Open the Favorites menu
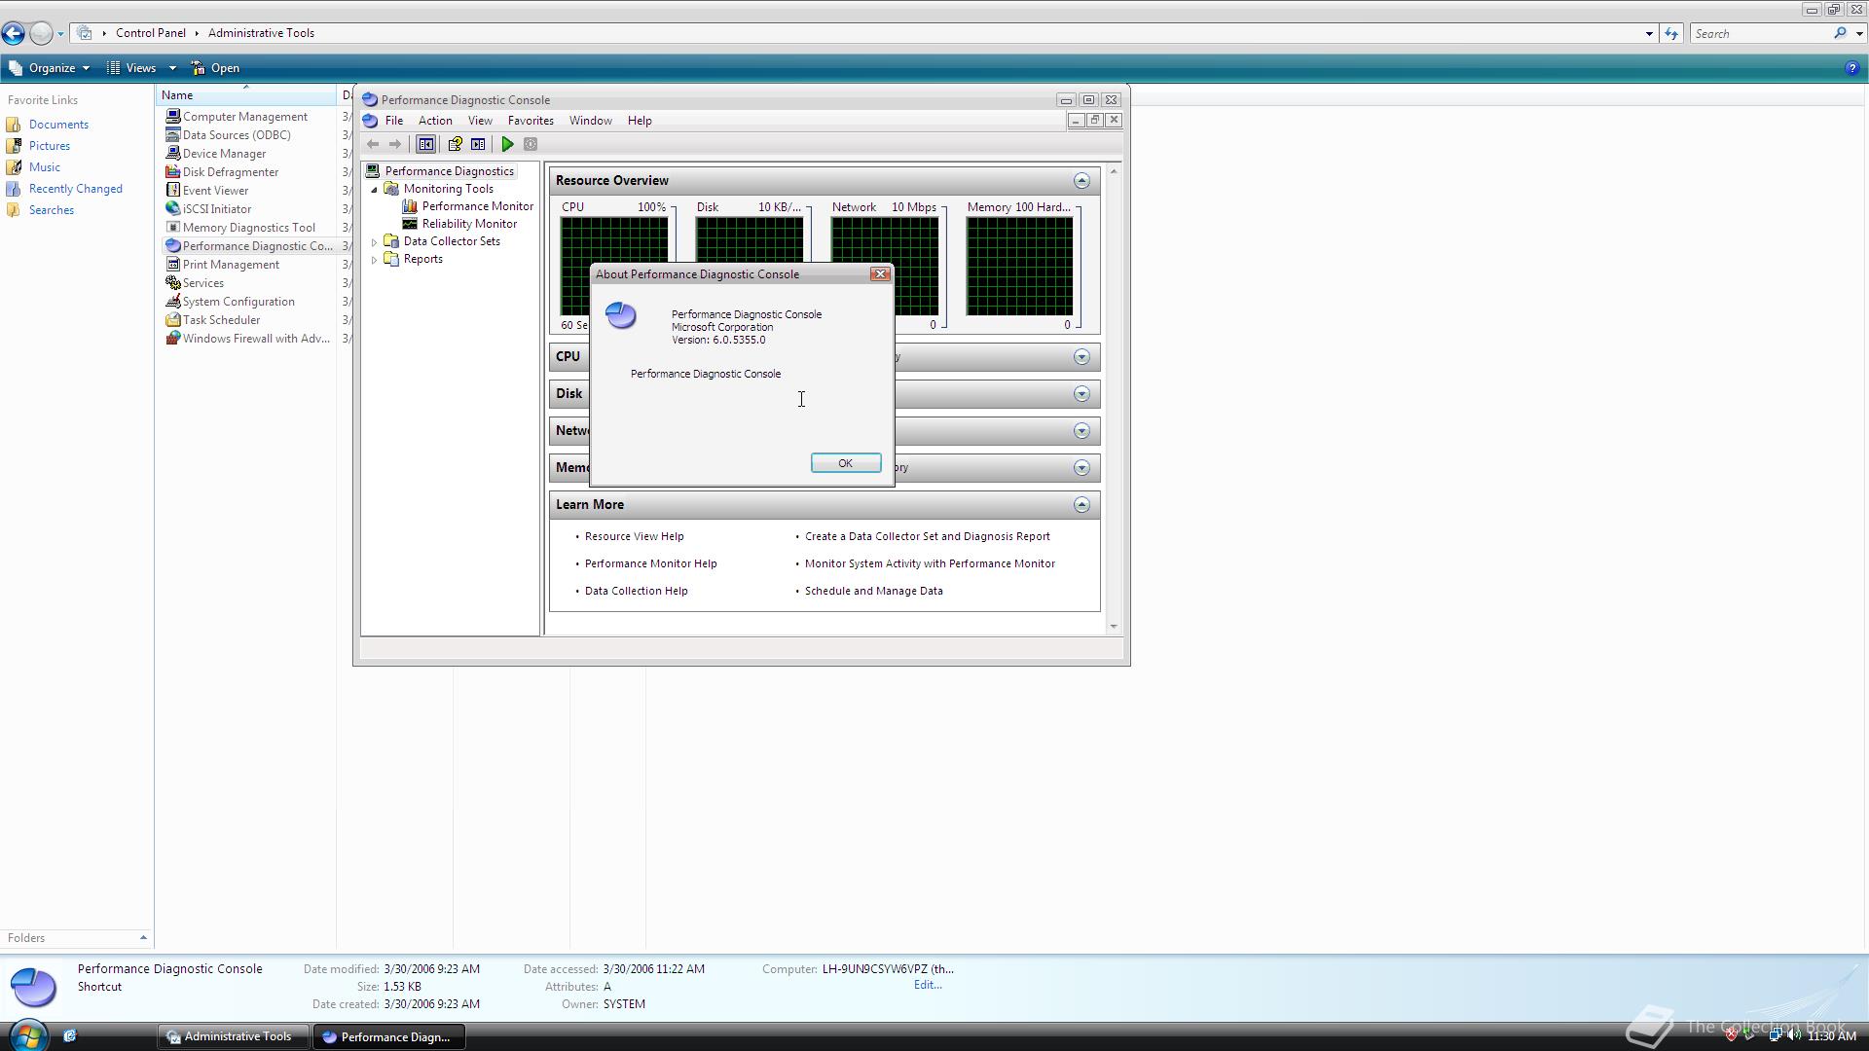This screenshot has height=1051, width=1869. tap(531, 121)
